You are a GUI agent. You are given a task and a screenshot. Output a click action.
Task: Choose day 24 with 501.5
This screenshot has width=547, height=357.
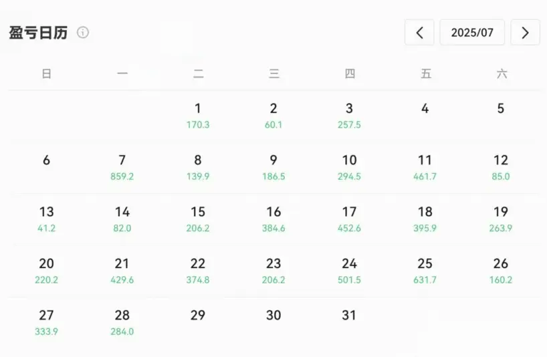[349, 271]
